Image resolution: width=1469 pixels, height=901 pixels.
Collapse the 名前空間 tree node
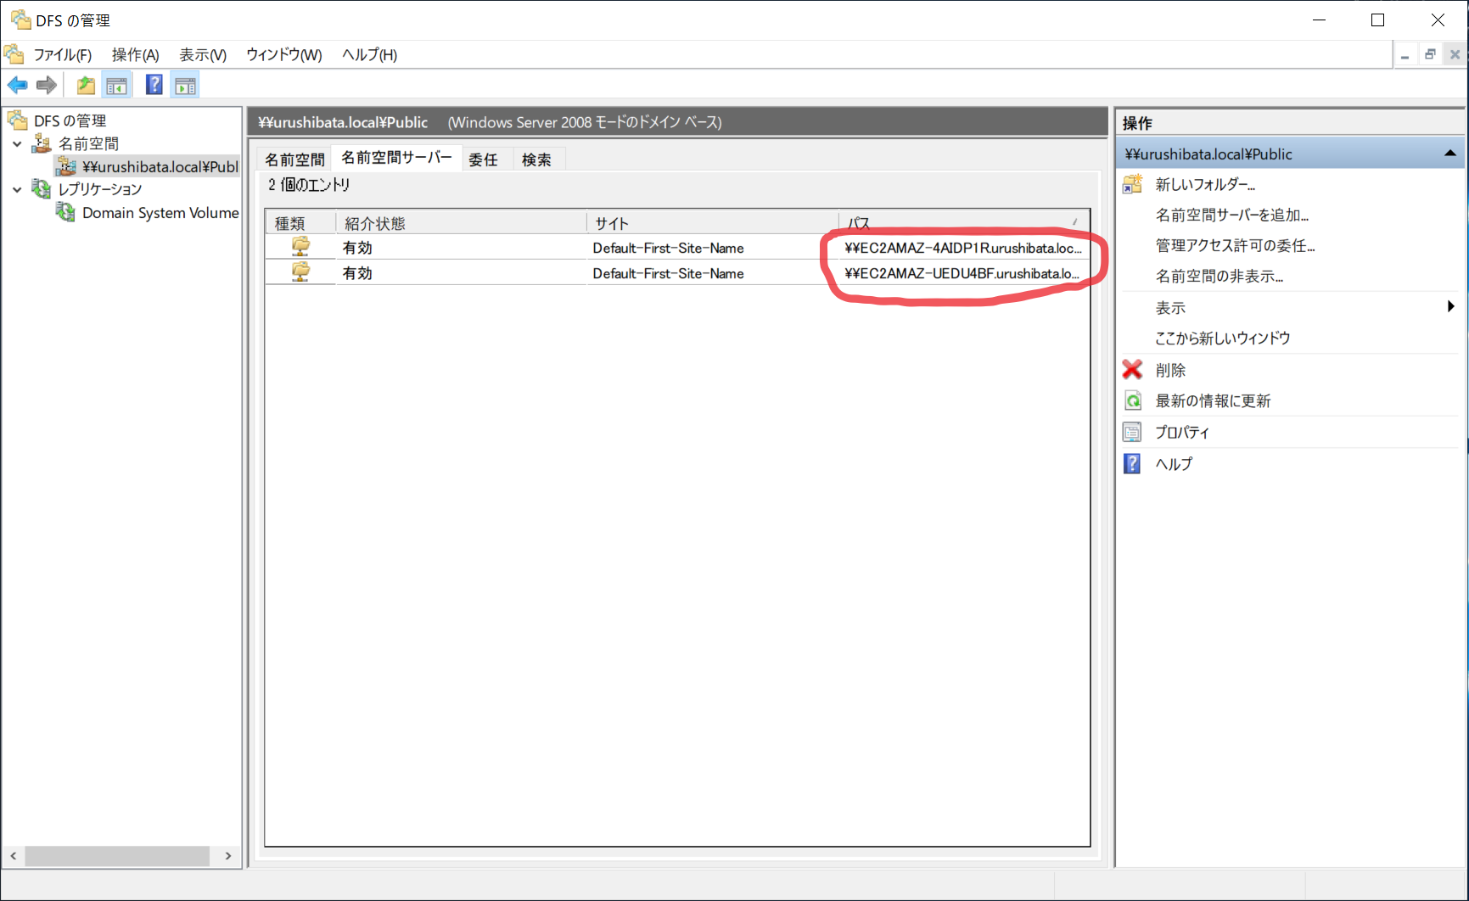[x=17, y=144]
